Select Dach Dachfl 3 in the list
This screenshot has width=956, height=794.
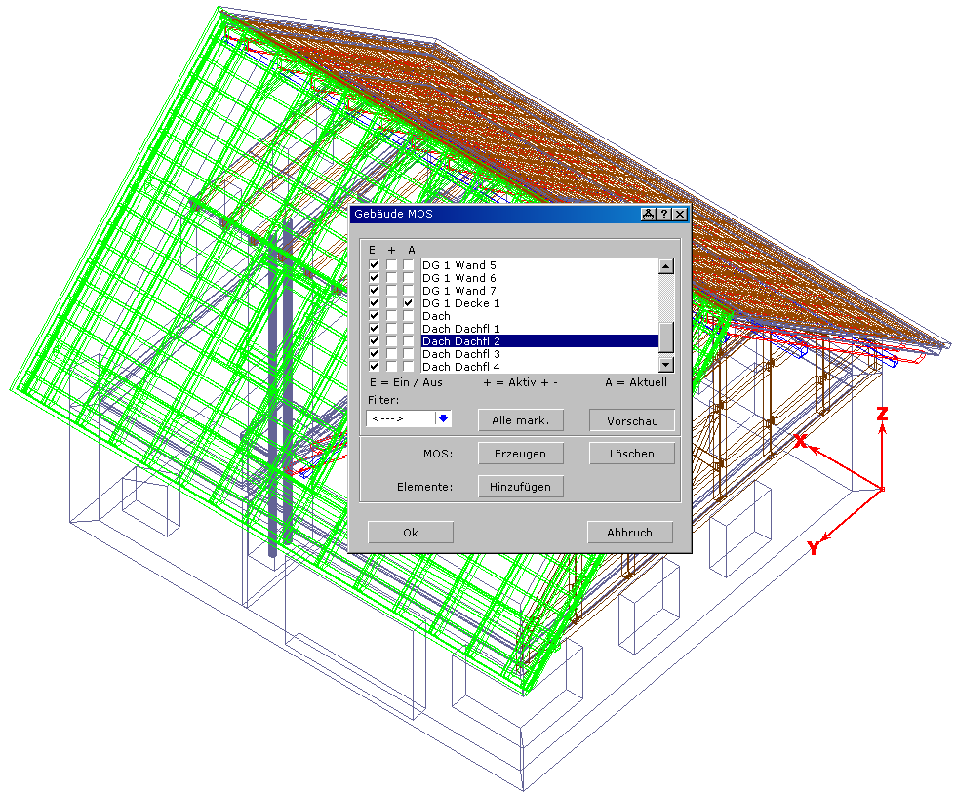460,354
